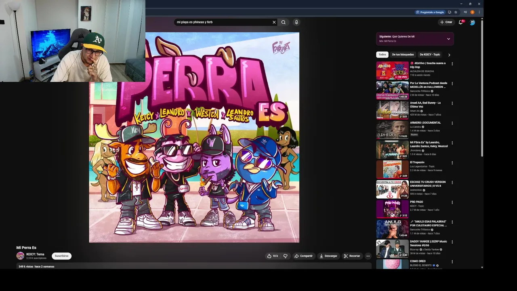
Task: Click the scrollbar down arrow
Action: point(482,267)
